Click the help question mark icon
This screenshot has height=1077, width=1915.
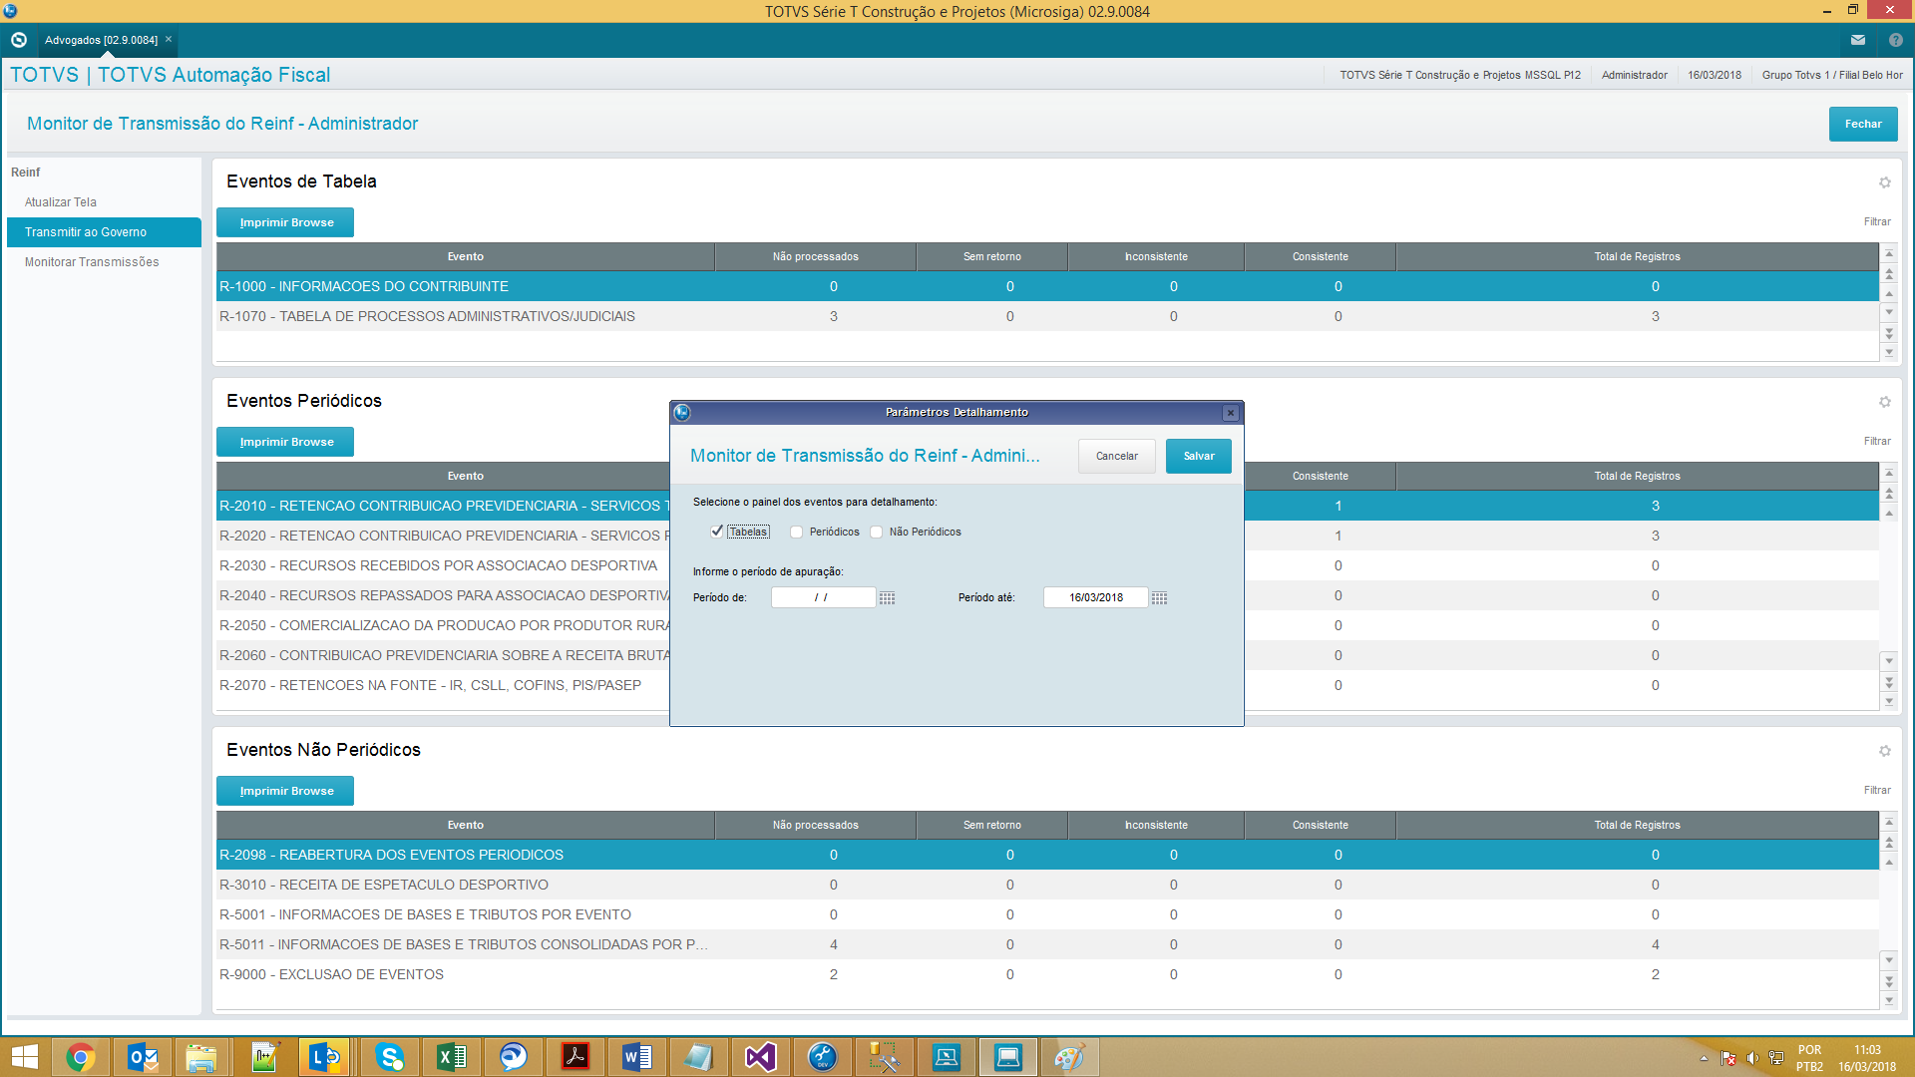pos(1895,40)
